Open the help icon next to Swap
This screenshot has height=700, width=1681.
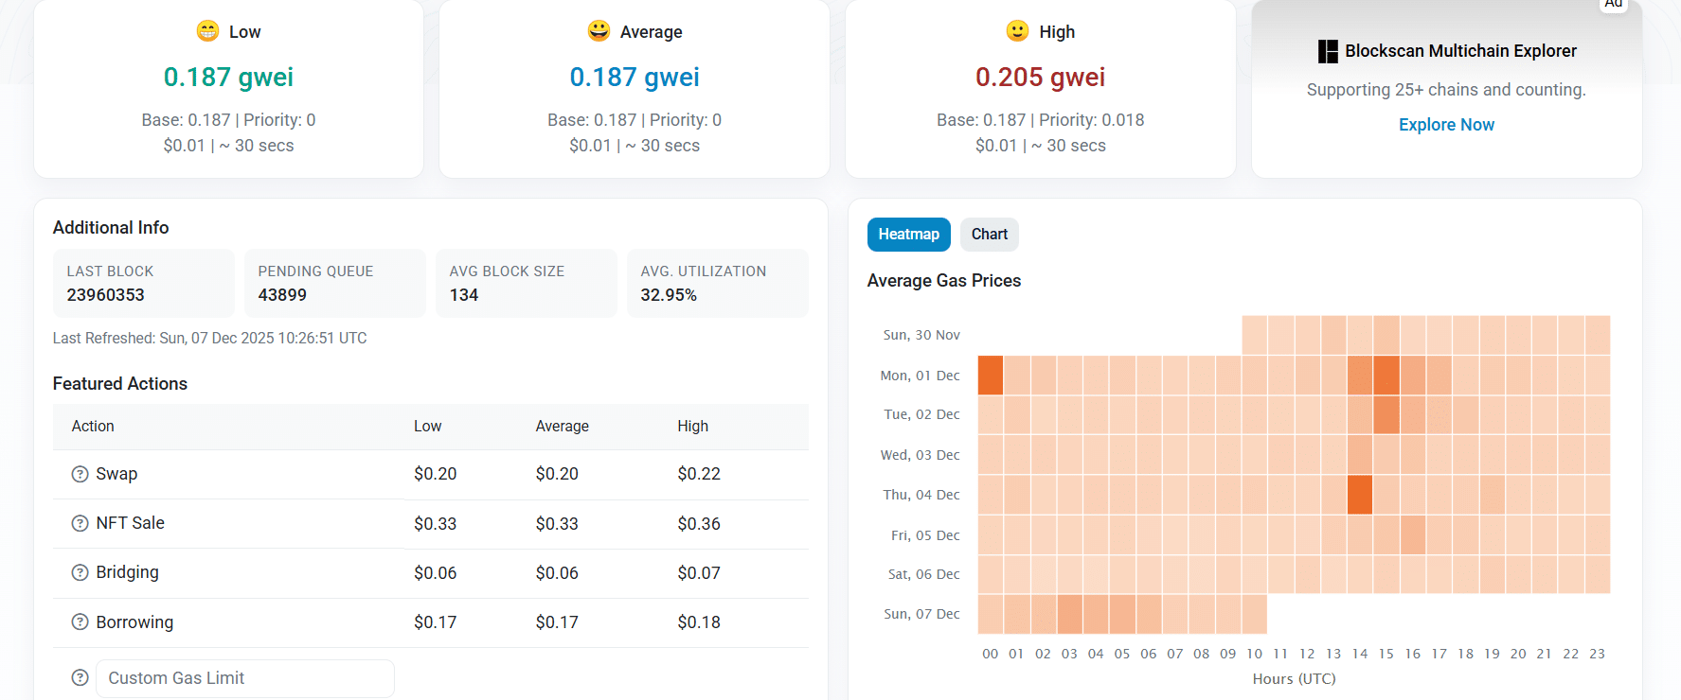click(80, 474)
